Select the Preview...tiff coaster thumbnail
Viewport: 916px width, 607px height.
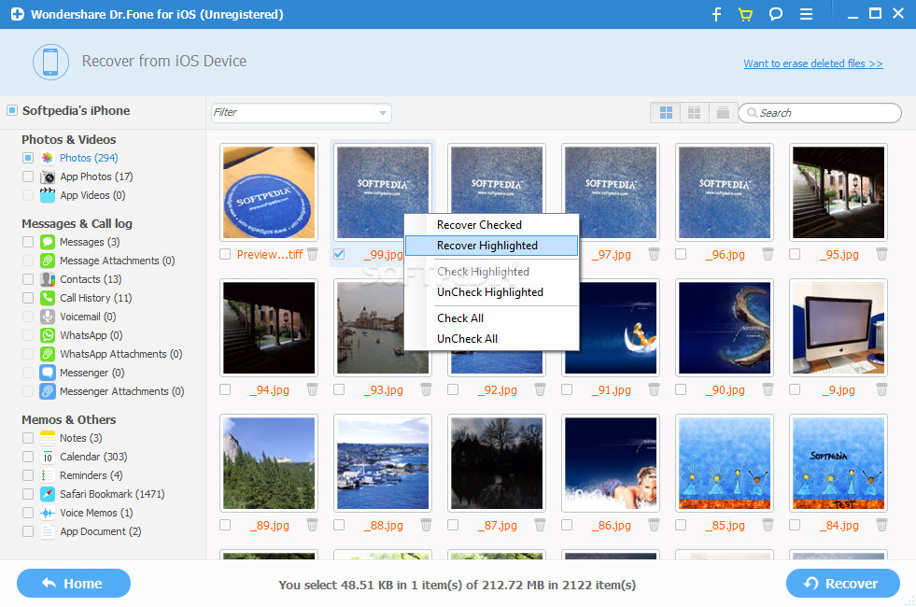[x=269, y=192]
